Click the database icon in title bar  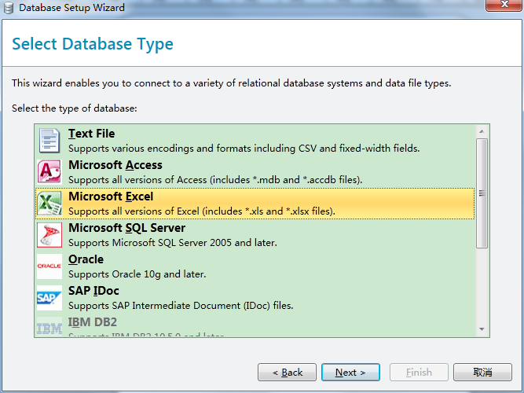click(x=9, y=8)
